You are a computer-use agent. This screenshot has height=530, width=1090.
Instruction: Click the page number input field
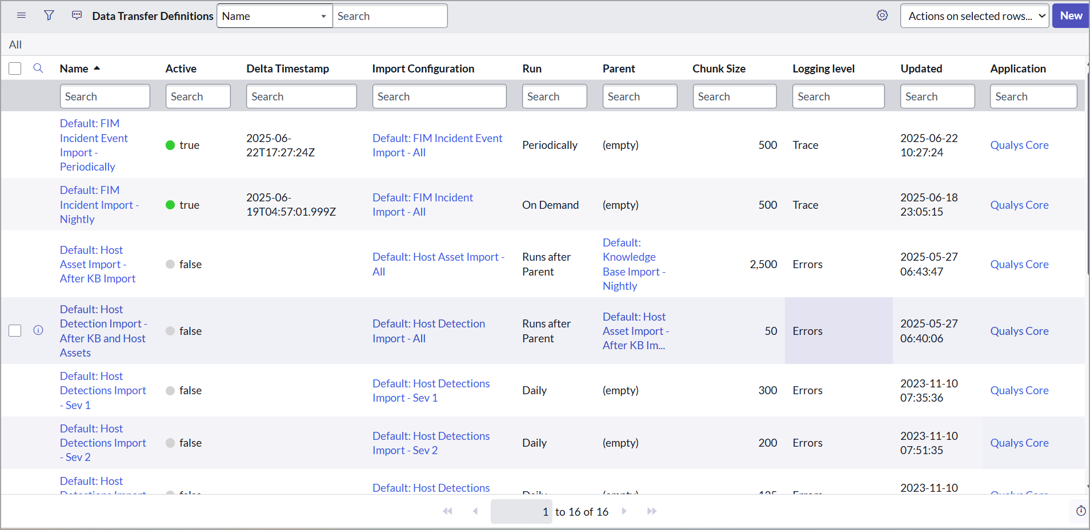(521, 512)
